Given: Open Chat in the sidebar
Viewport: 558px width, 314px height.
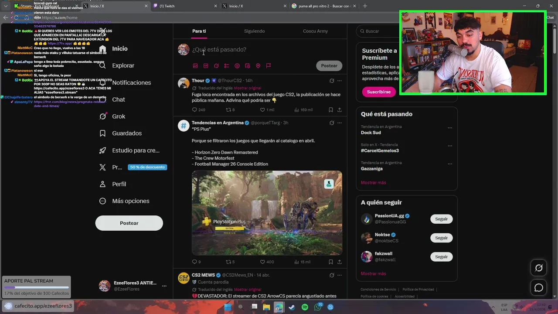Looking at the screenshot, I should point(112,99).
